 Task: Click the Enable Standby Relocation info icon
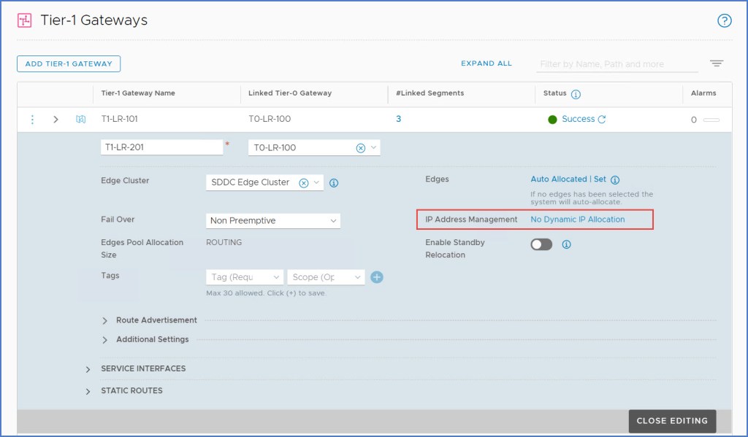tap(566, 244)
